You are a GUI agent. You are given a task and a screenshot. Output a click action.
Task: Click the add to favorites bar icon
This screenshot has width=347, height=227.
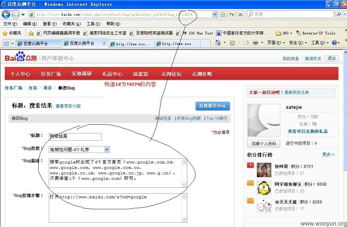[31, 33]
